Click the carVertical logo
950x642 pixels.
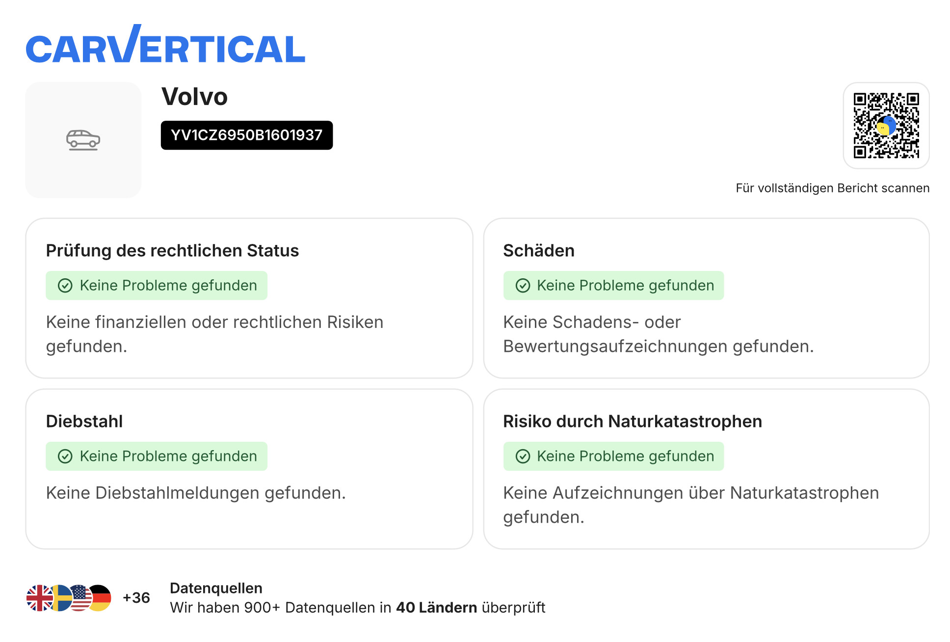[165, 46]
